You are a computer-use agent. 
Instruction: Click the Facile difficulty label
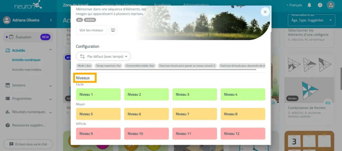click(80, 84)
